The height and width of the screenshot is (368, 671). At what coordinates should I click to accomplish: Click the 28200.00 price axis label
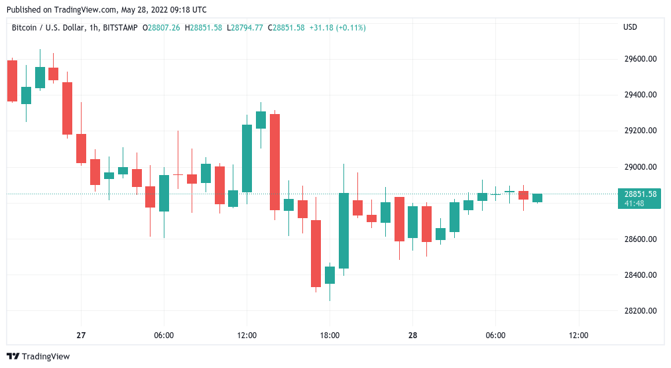(640, 311)
